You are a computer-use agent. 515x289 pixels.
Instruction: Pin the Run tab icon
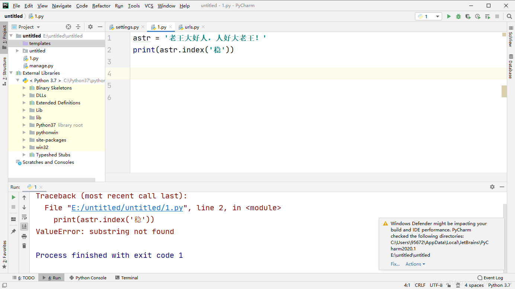coord(14,231)
